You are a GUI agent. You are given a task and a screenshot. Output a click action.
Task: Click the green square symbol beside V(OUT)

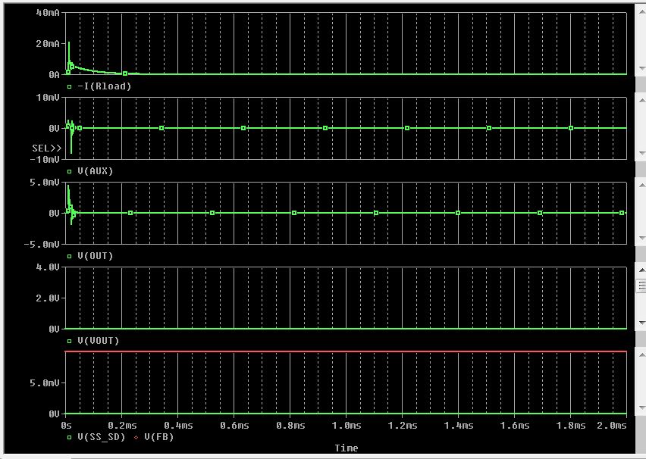pos(69,256)
